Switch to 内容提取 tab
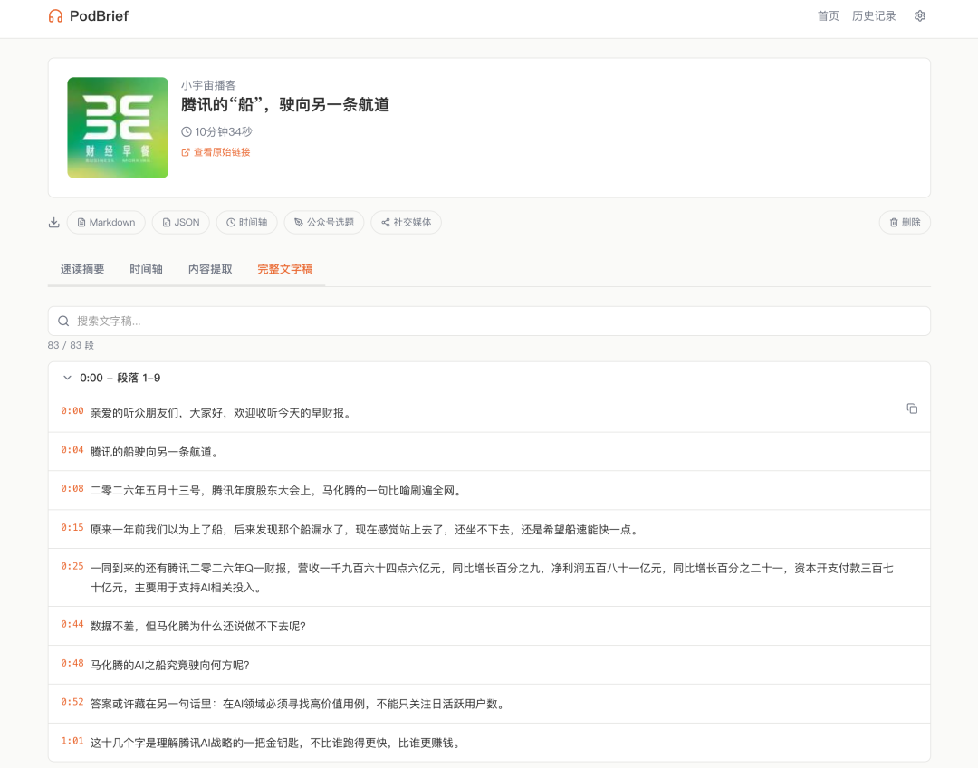978x768 pixels. point(210,270)
